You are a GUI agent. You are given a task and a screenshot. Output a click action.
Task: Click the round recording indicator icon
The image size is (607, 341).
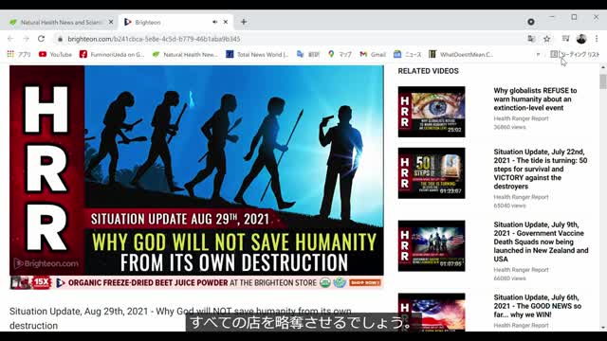click(x=531, y=22)
